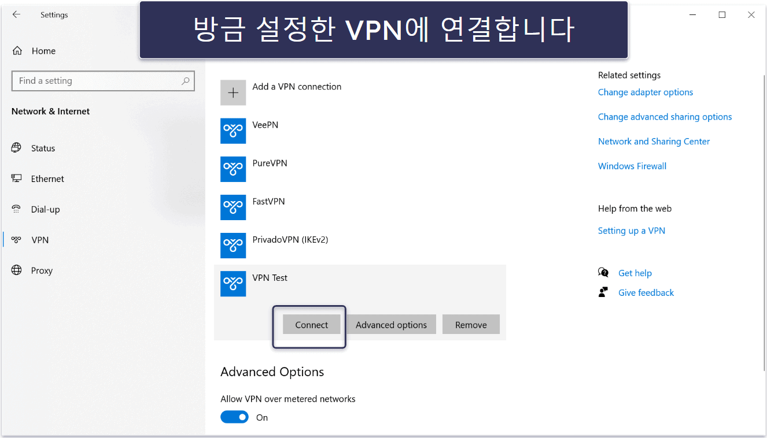Maximize the Settings window
Screen dimensions: 767x438
pos(722,15)
